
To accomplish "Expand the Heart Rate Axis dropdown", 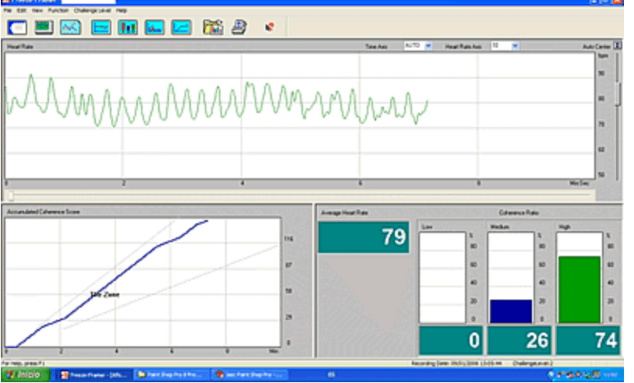I will coord(515,46).
